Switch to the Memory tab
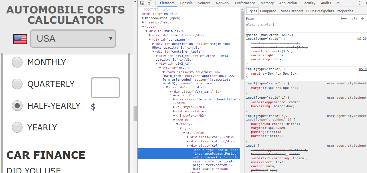 point(267,3)
